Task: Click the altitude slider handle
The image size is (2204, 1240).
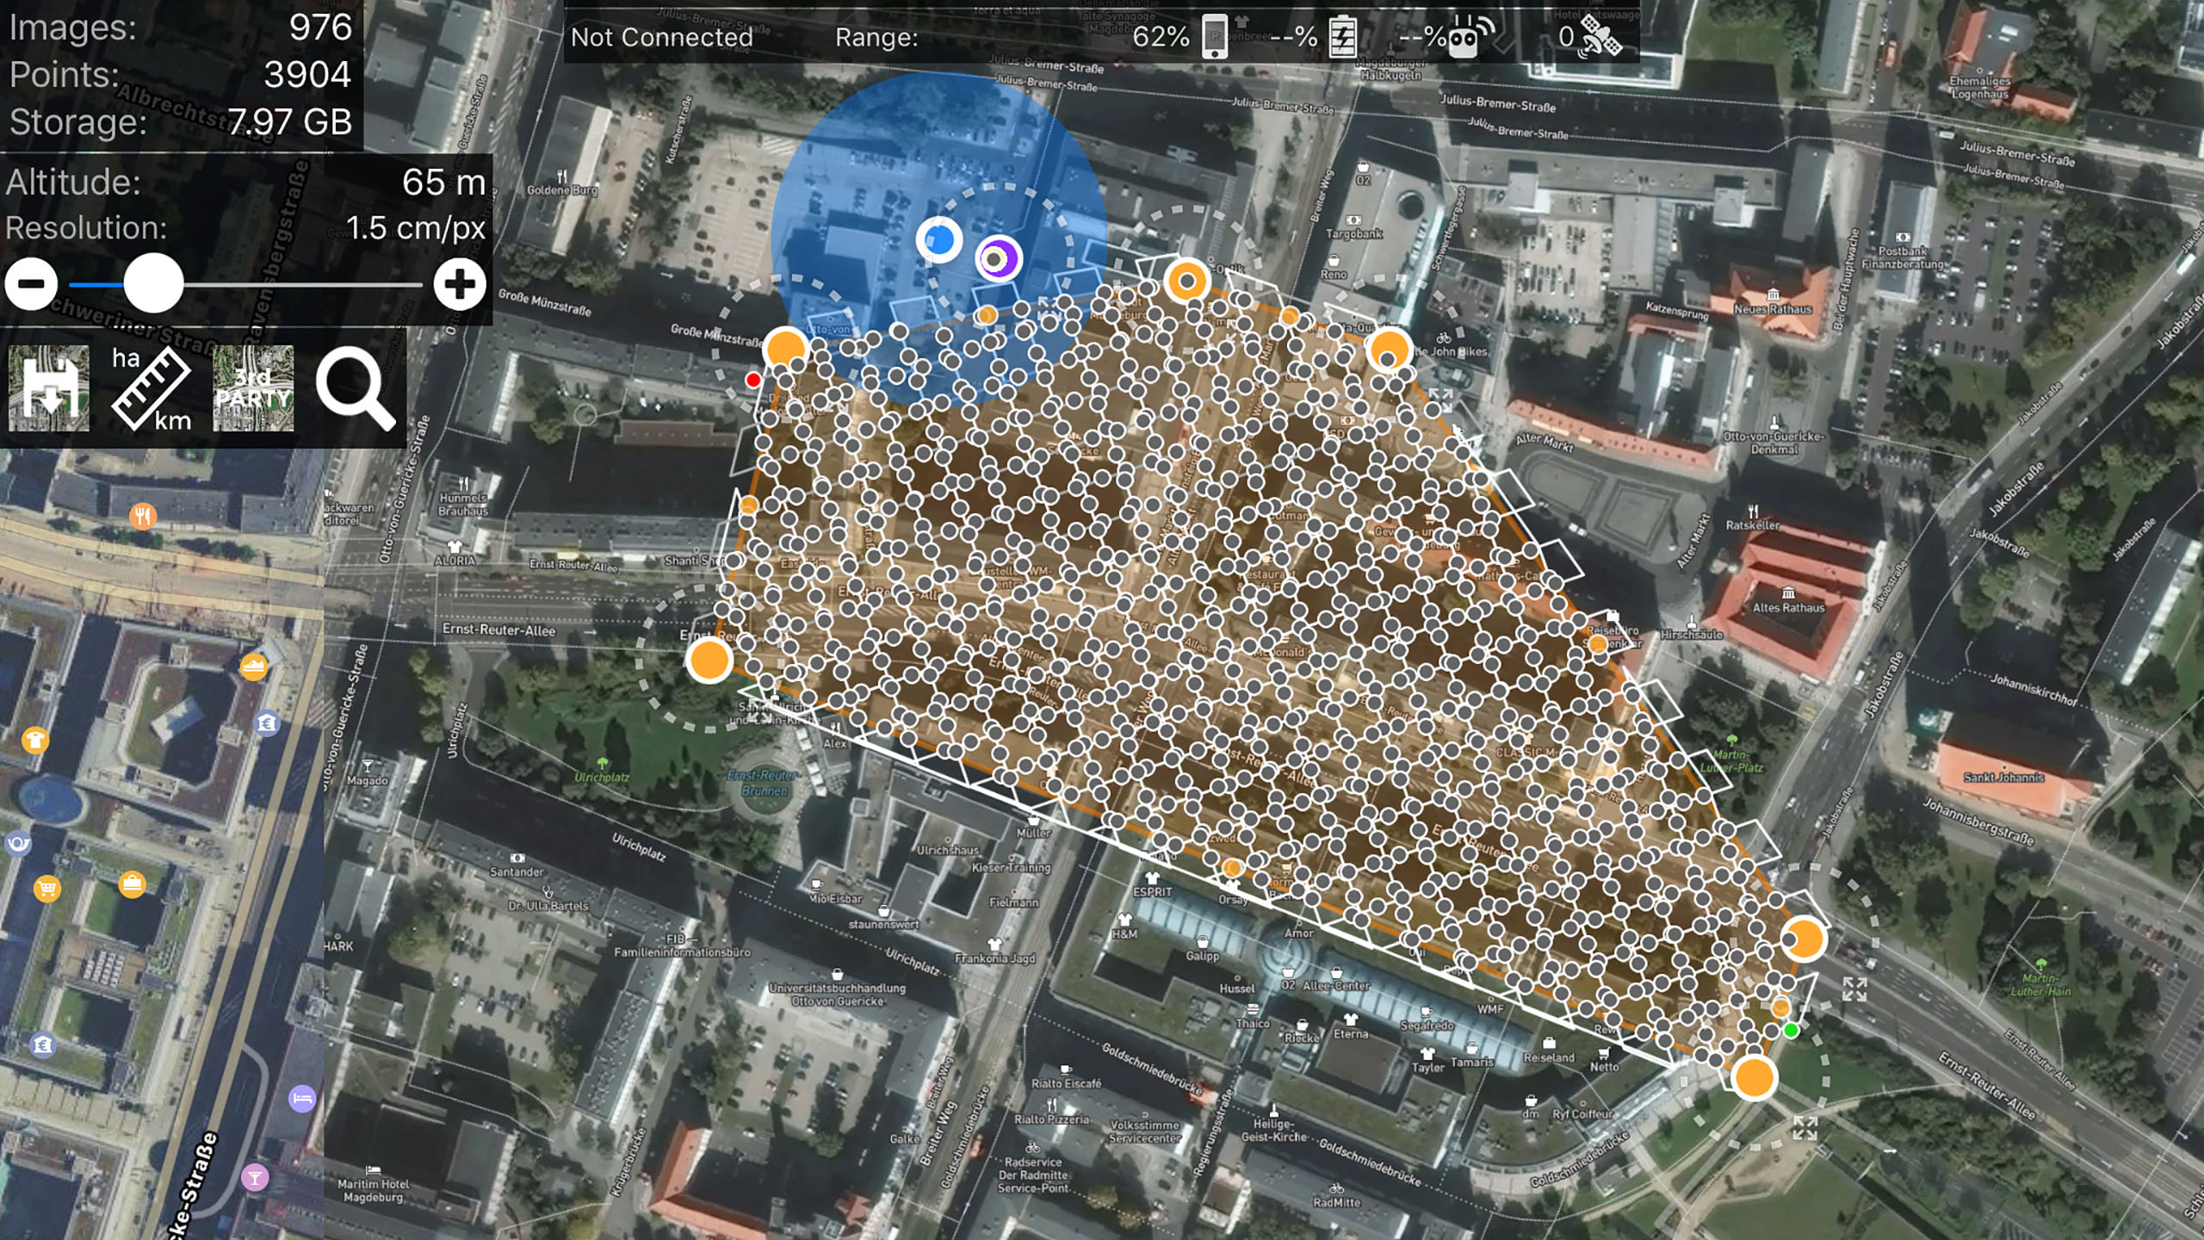Action: 153,283
